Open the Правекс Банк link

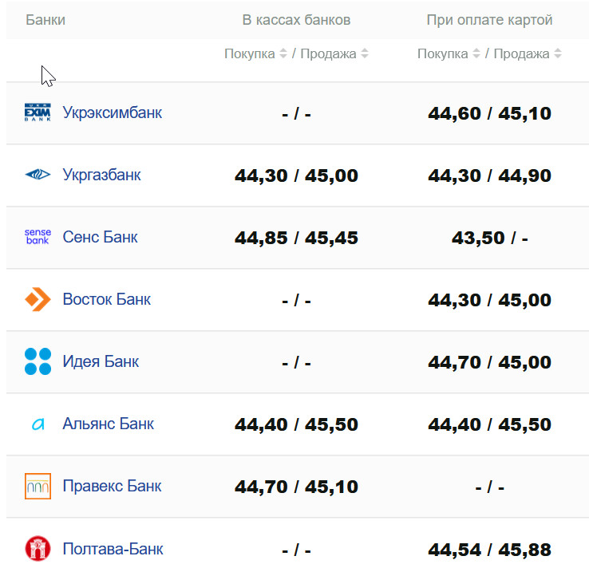pyautogui.click(x=112, y=486)
